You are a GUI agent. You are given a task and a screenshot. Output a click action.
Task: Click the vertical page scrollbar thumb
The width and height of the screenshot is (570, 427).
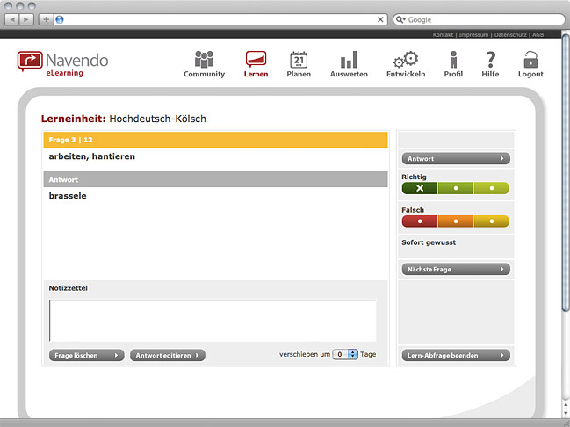[x=566, y=171]
